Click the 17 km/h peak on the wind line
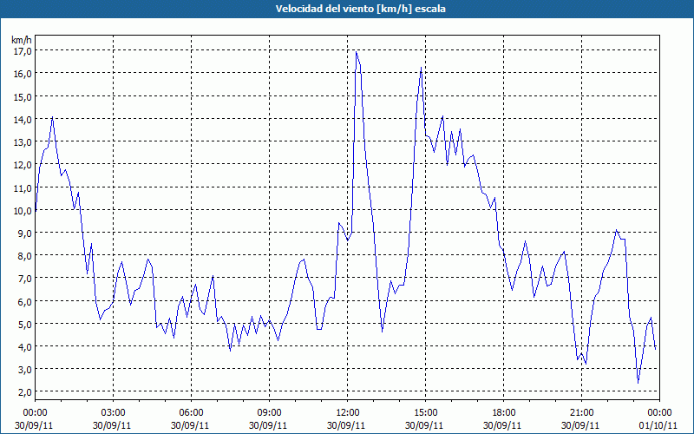The height and width of the screenshot is (434, 694). click(x=357, y=52)
